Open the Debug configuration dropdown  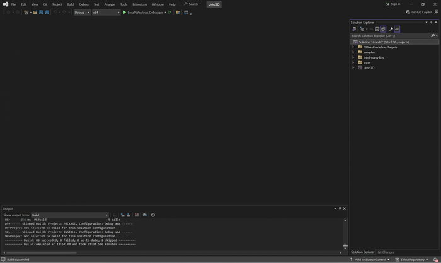click(x=82, y=12)
